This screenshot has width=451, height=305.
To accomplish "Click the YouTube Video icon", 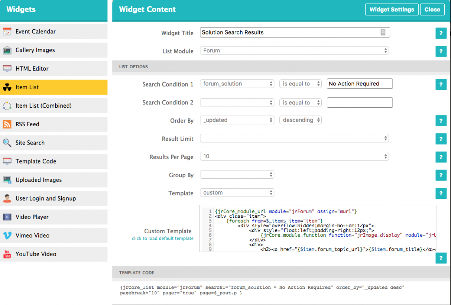I will (7, 254).
